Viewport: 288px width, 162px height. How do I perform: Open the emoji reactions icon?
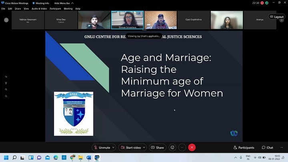(172, 148)
